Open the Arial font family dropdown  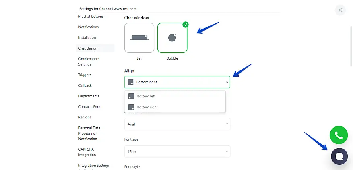coord(177,124)
